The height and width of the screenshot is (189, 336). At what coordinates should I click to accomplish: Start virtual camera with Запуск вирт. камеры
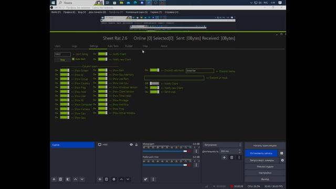click(262, 160)
